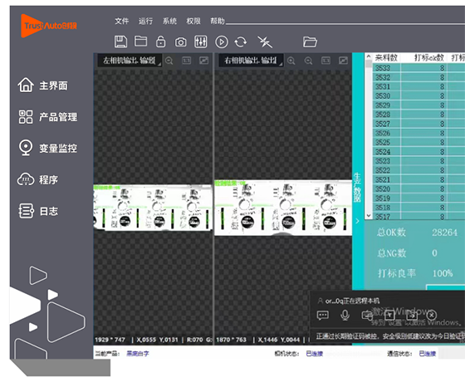Set right camera view to 1:1 scale
Viewport: 465px width, 382px height.
tap(325, 61)
